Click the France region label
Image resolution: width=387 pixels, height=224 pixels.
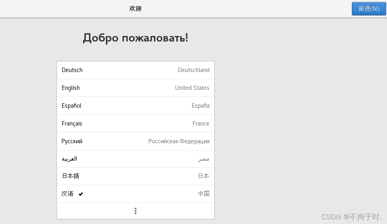[x=201, y=123]
